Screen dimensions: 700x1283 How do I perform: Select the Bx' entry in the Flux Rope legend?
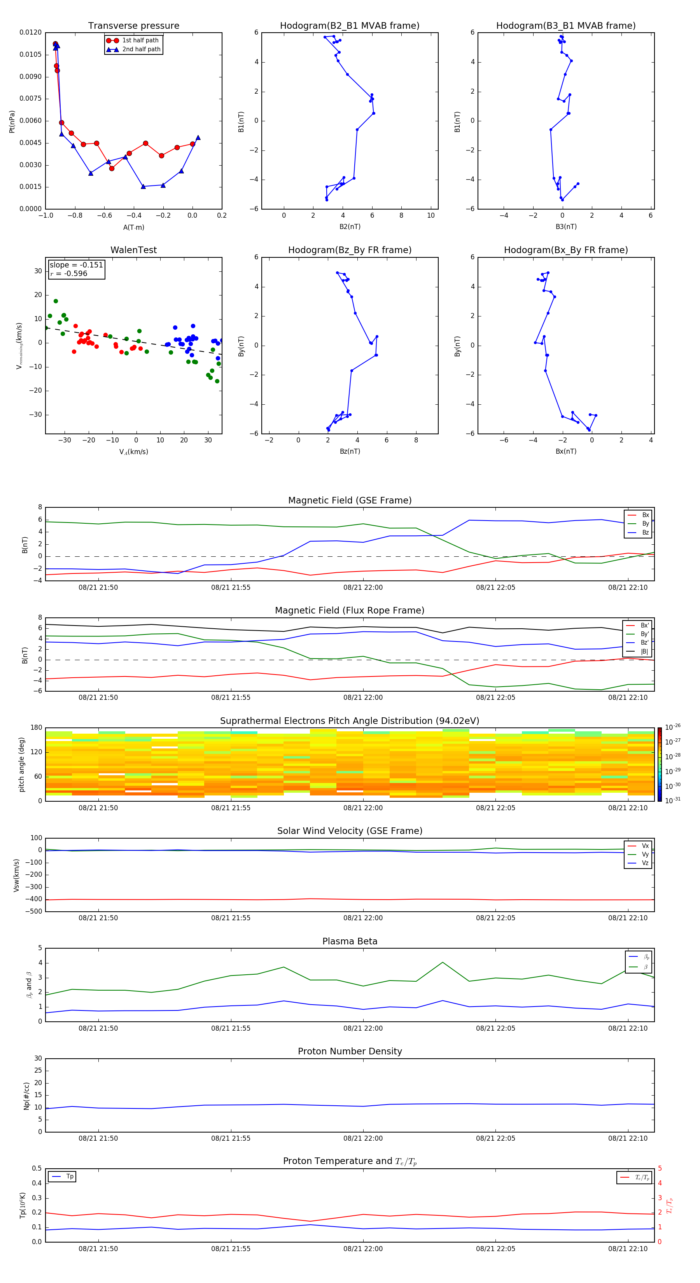click(638, 626)
